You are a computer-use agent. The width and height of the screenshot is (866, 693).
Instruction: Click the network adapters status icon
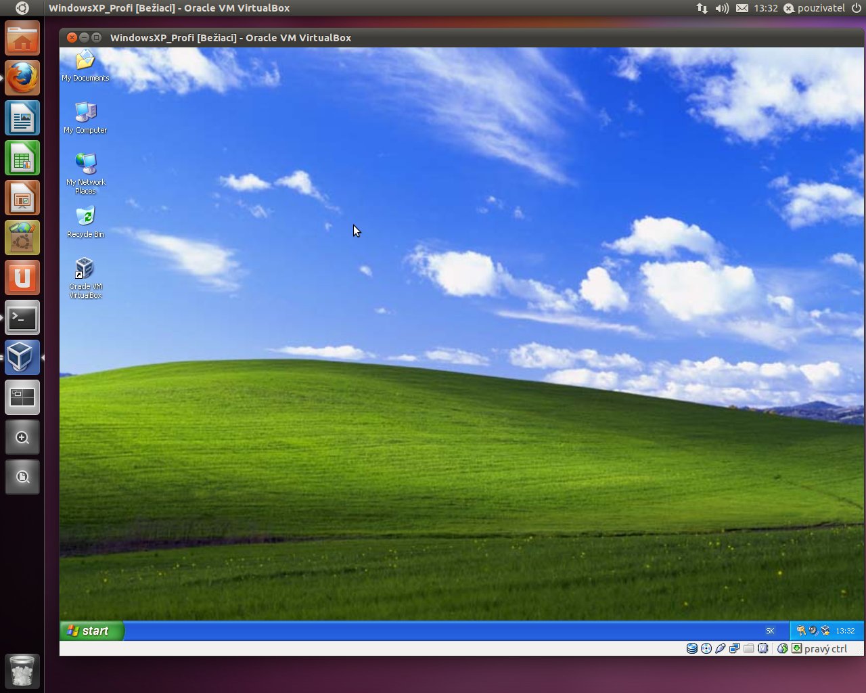tap(735, 648)
